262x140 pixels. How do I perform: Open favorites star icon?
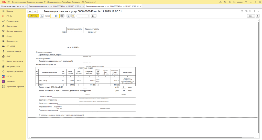230,2
